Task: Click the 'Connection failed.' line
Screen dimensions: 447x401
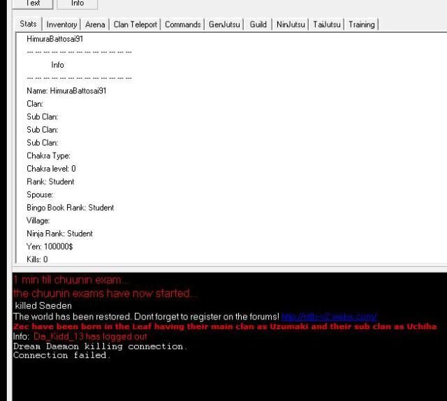Action: click(61, 355)
